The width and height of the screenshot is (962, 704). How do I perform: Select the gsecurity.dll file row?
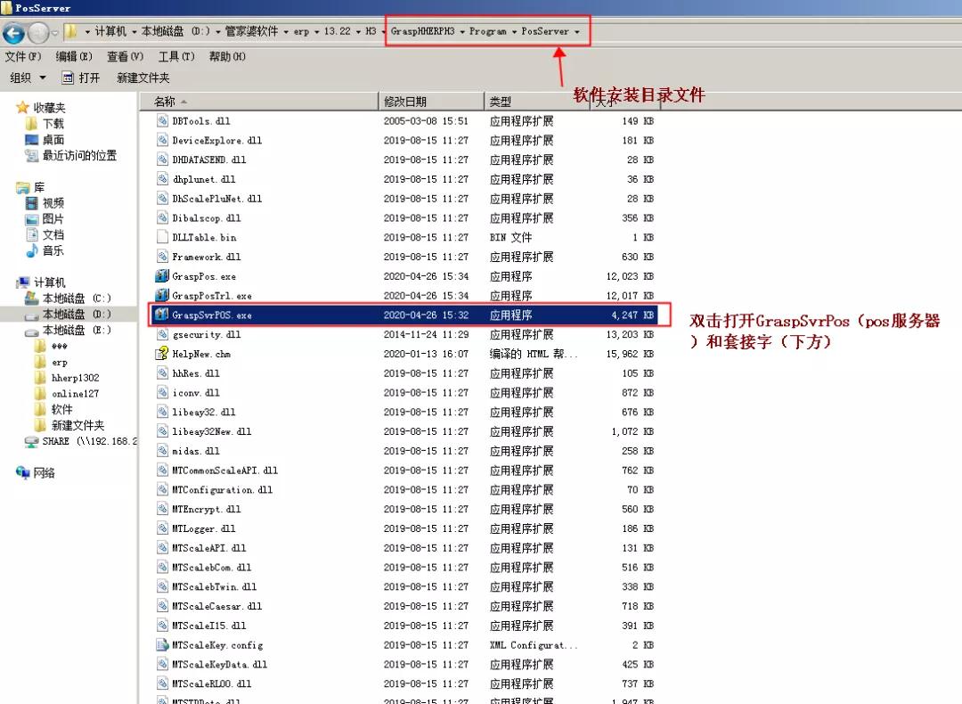(x=405, y=334)
